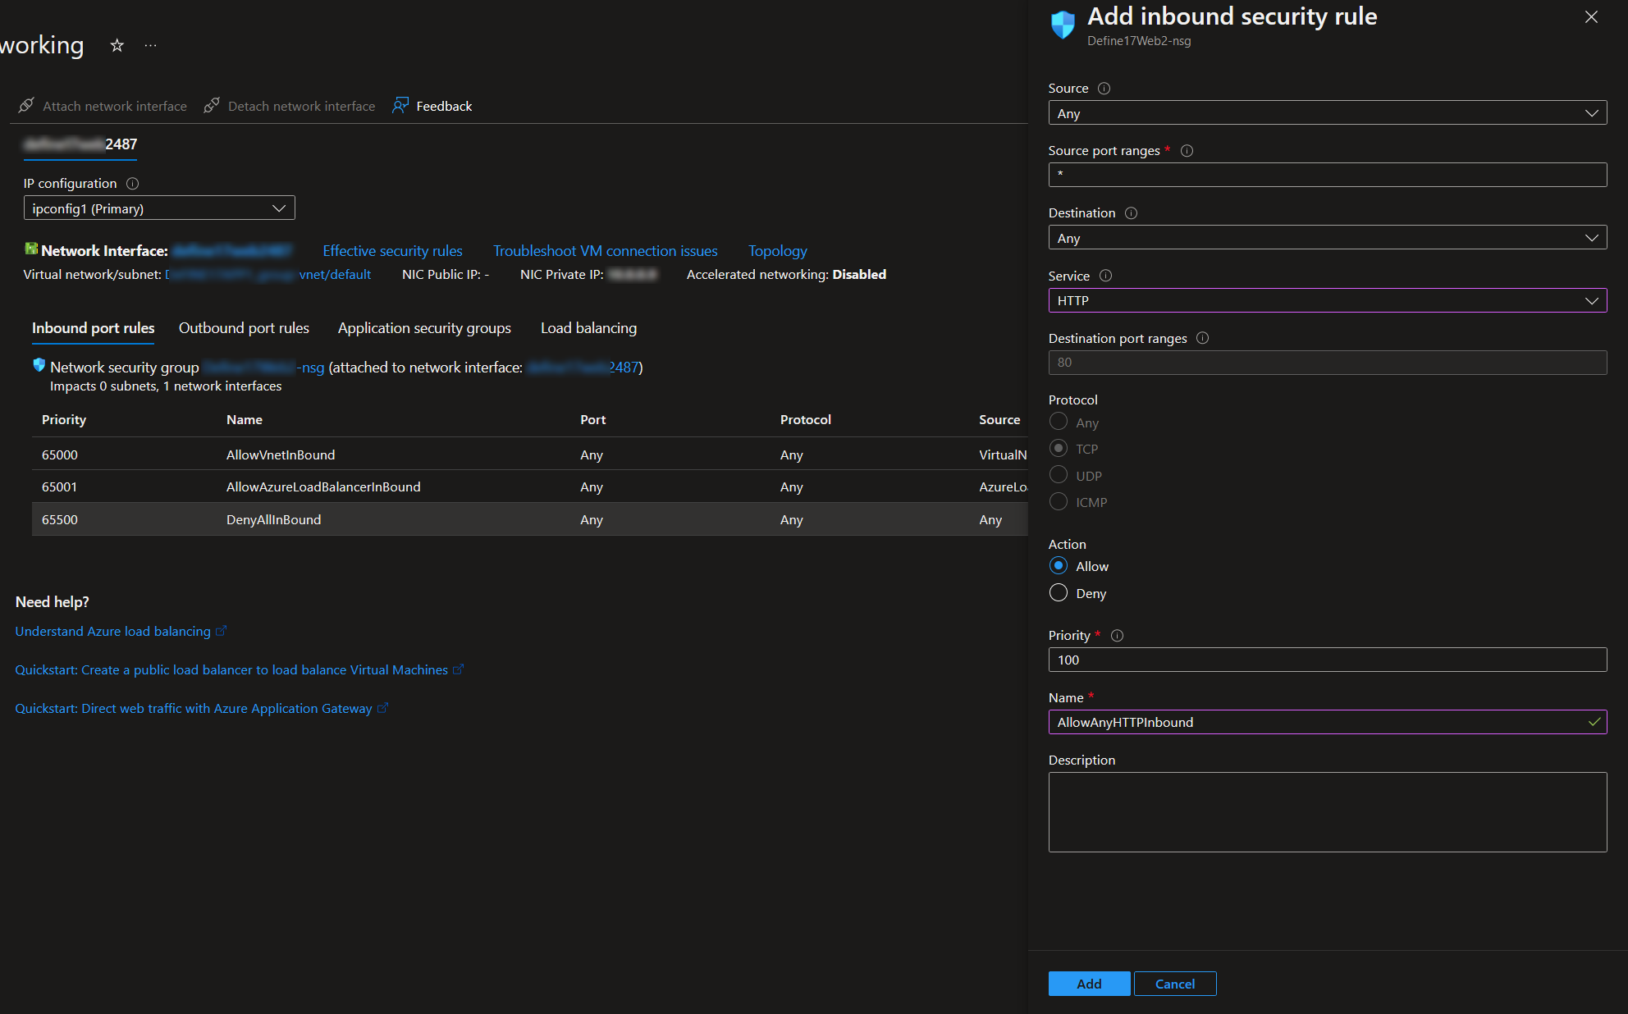Select the Allow action radio button

(x=1059, y=566)
